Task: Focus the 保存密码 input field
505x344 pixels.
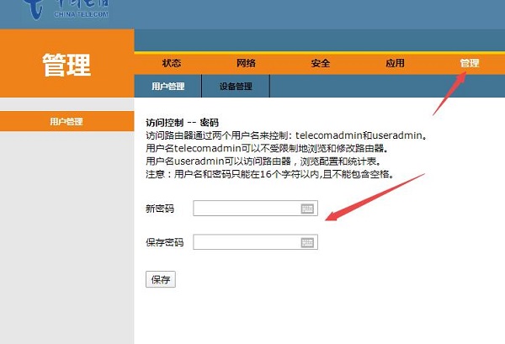Action: pyautogui.click(x=255, y=242)
